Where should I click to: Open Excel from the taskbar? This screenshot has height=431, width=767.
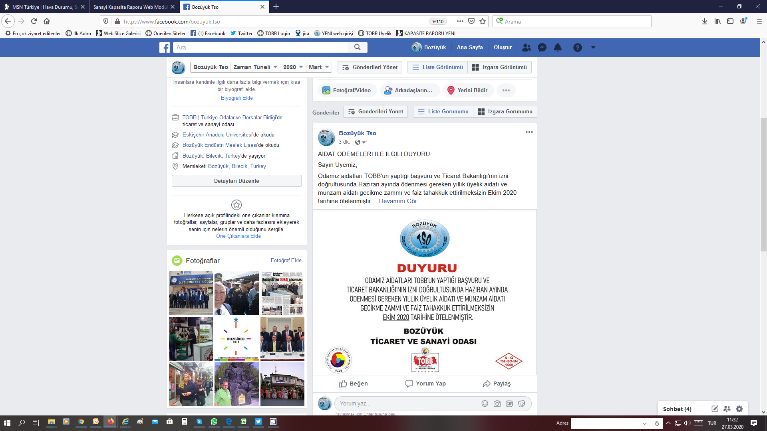tap(244, 422)
